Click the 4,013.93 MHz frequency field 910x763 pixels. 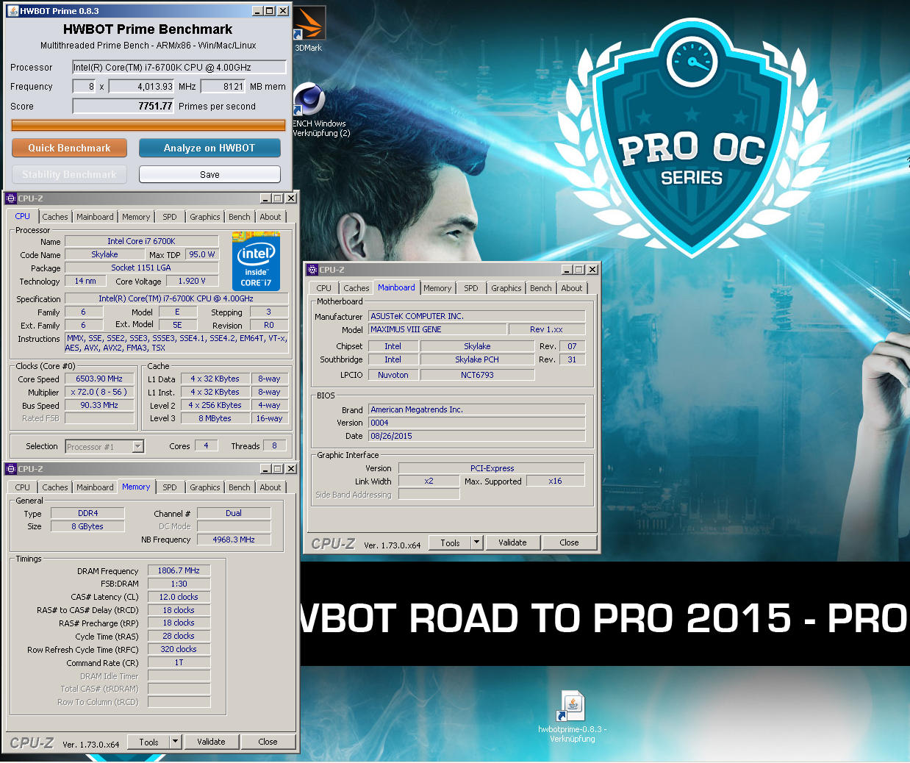tap(143, 86)
